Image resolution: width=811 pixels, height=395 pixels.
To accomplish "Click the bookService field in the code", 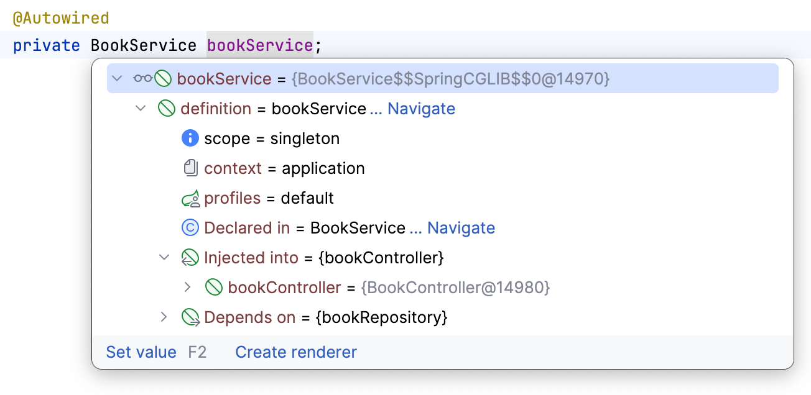I will pyautogui.click(x=259, y=45).
